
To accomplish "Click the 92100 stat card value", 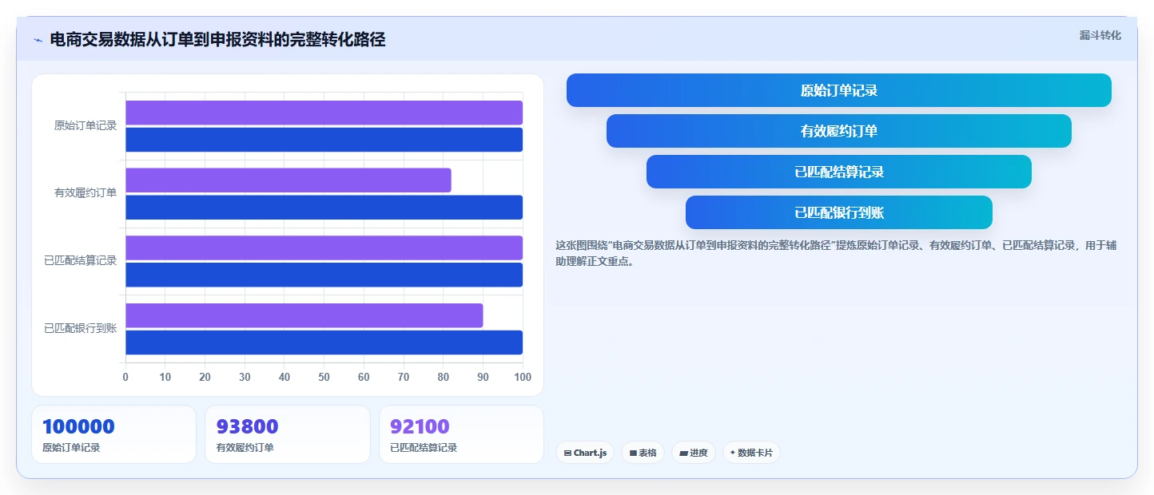I will click(420, 426).
